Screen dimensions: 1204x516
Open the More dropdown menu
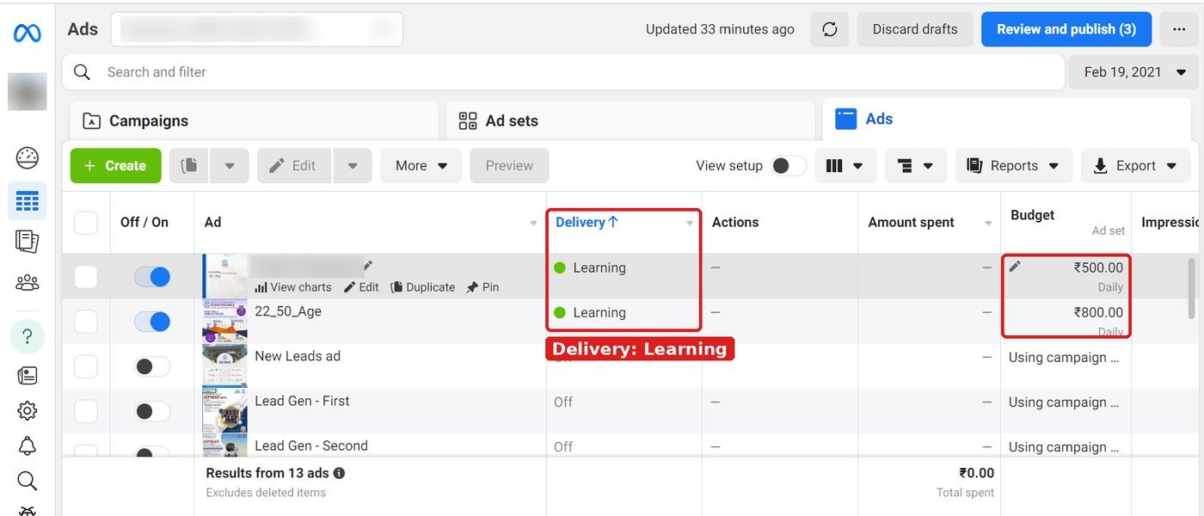[x=421, y=166]
